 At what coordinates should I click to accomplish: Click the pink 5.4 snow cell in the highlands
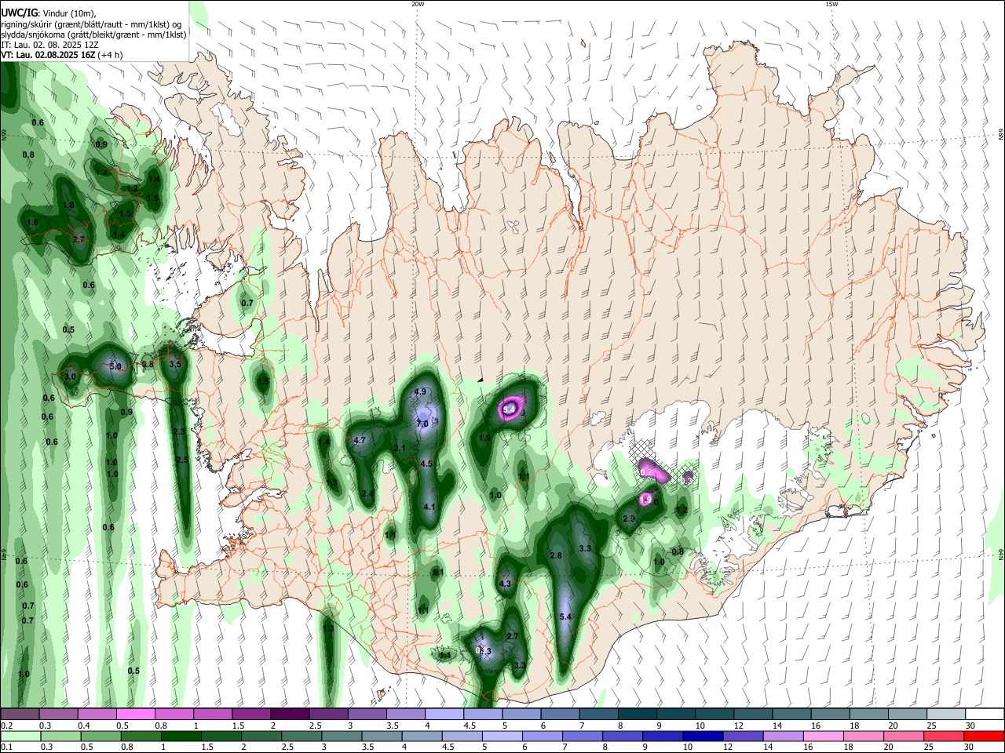(510, 409)
